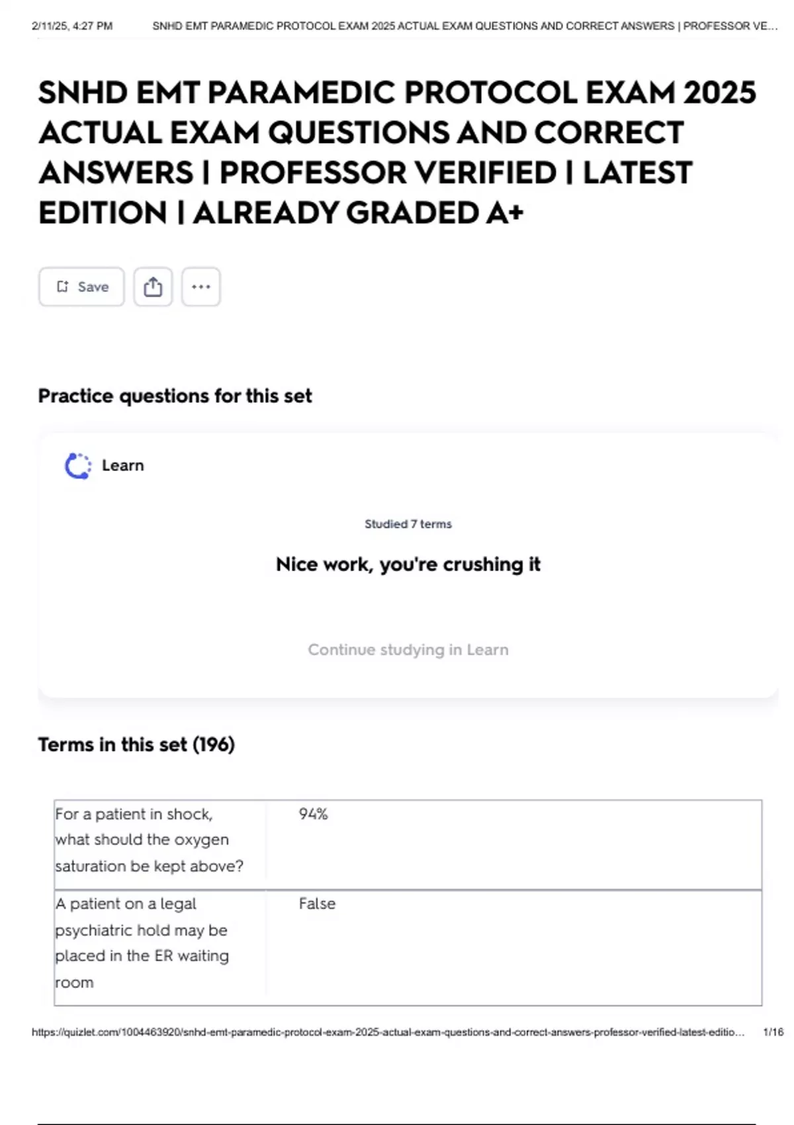Select the legal psychiatric hold question
This screenshot has width=794, height=1125.
[x=142, y=942]
